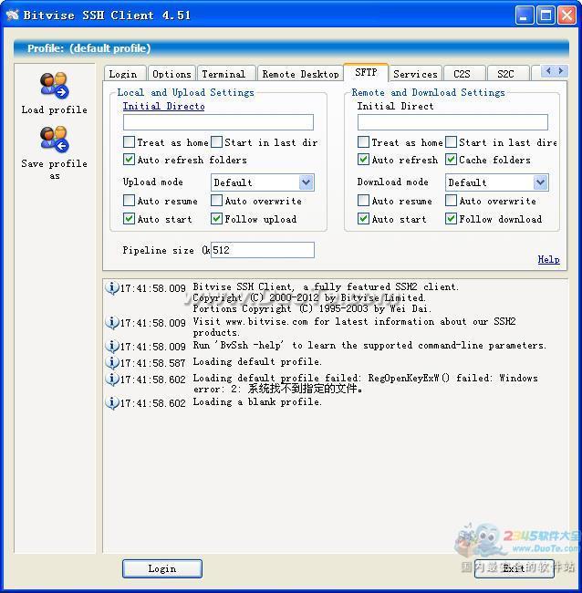Image resolution: width=582 pixels, height=593 pixels.
Task: Maximize the Bitvise SSH Client window
Action: [546, 16]
